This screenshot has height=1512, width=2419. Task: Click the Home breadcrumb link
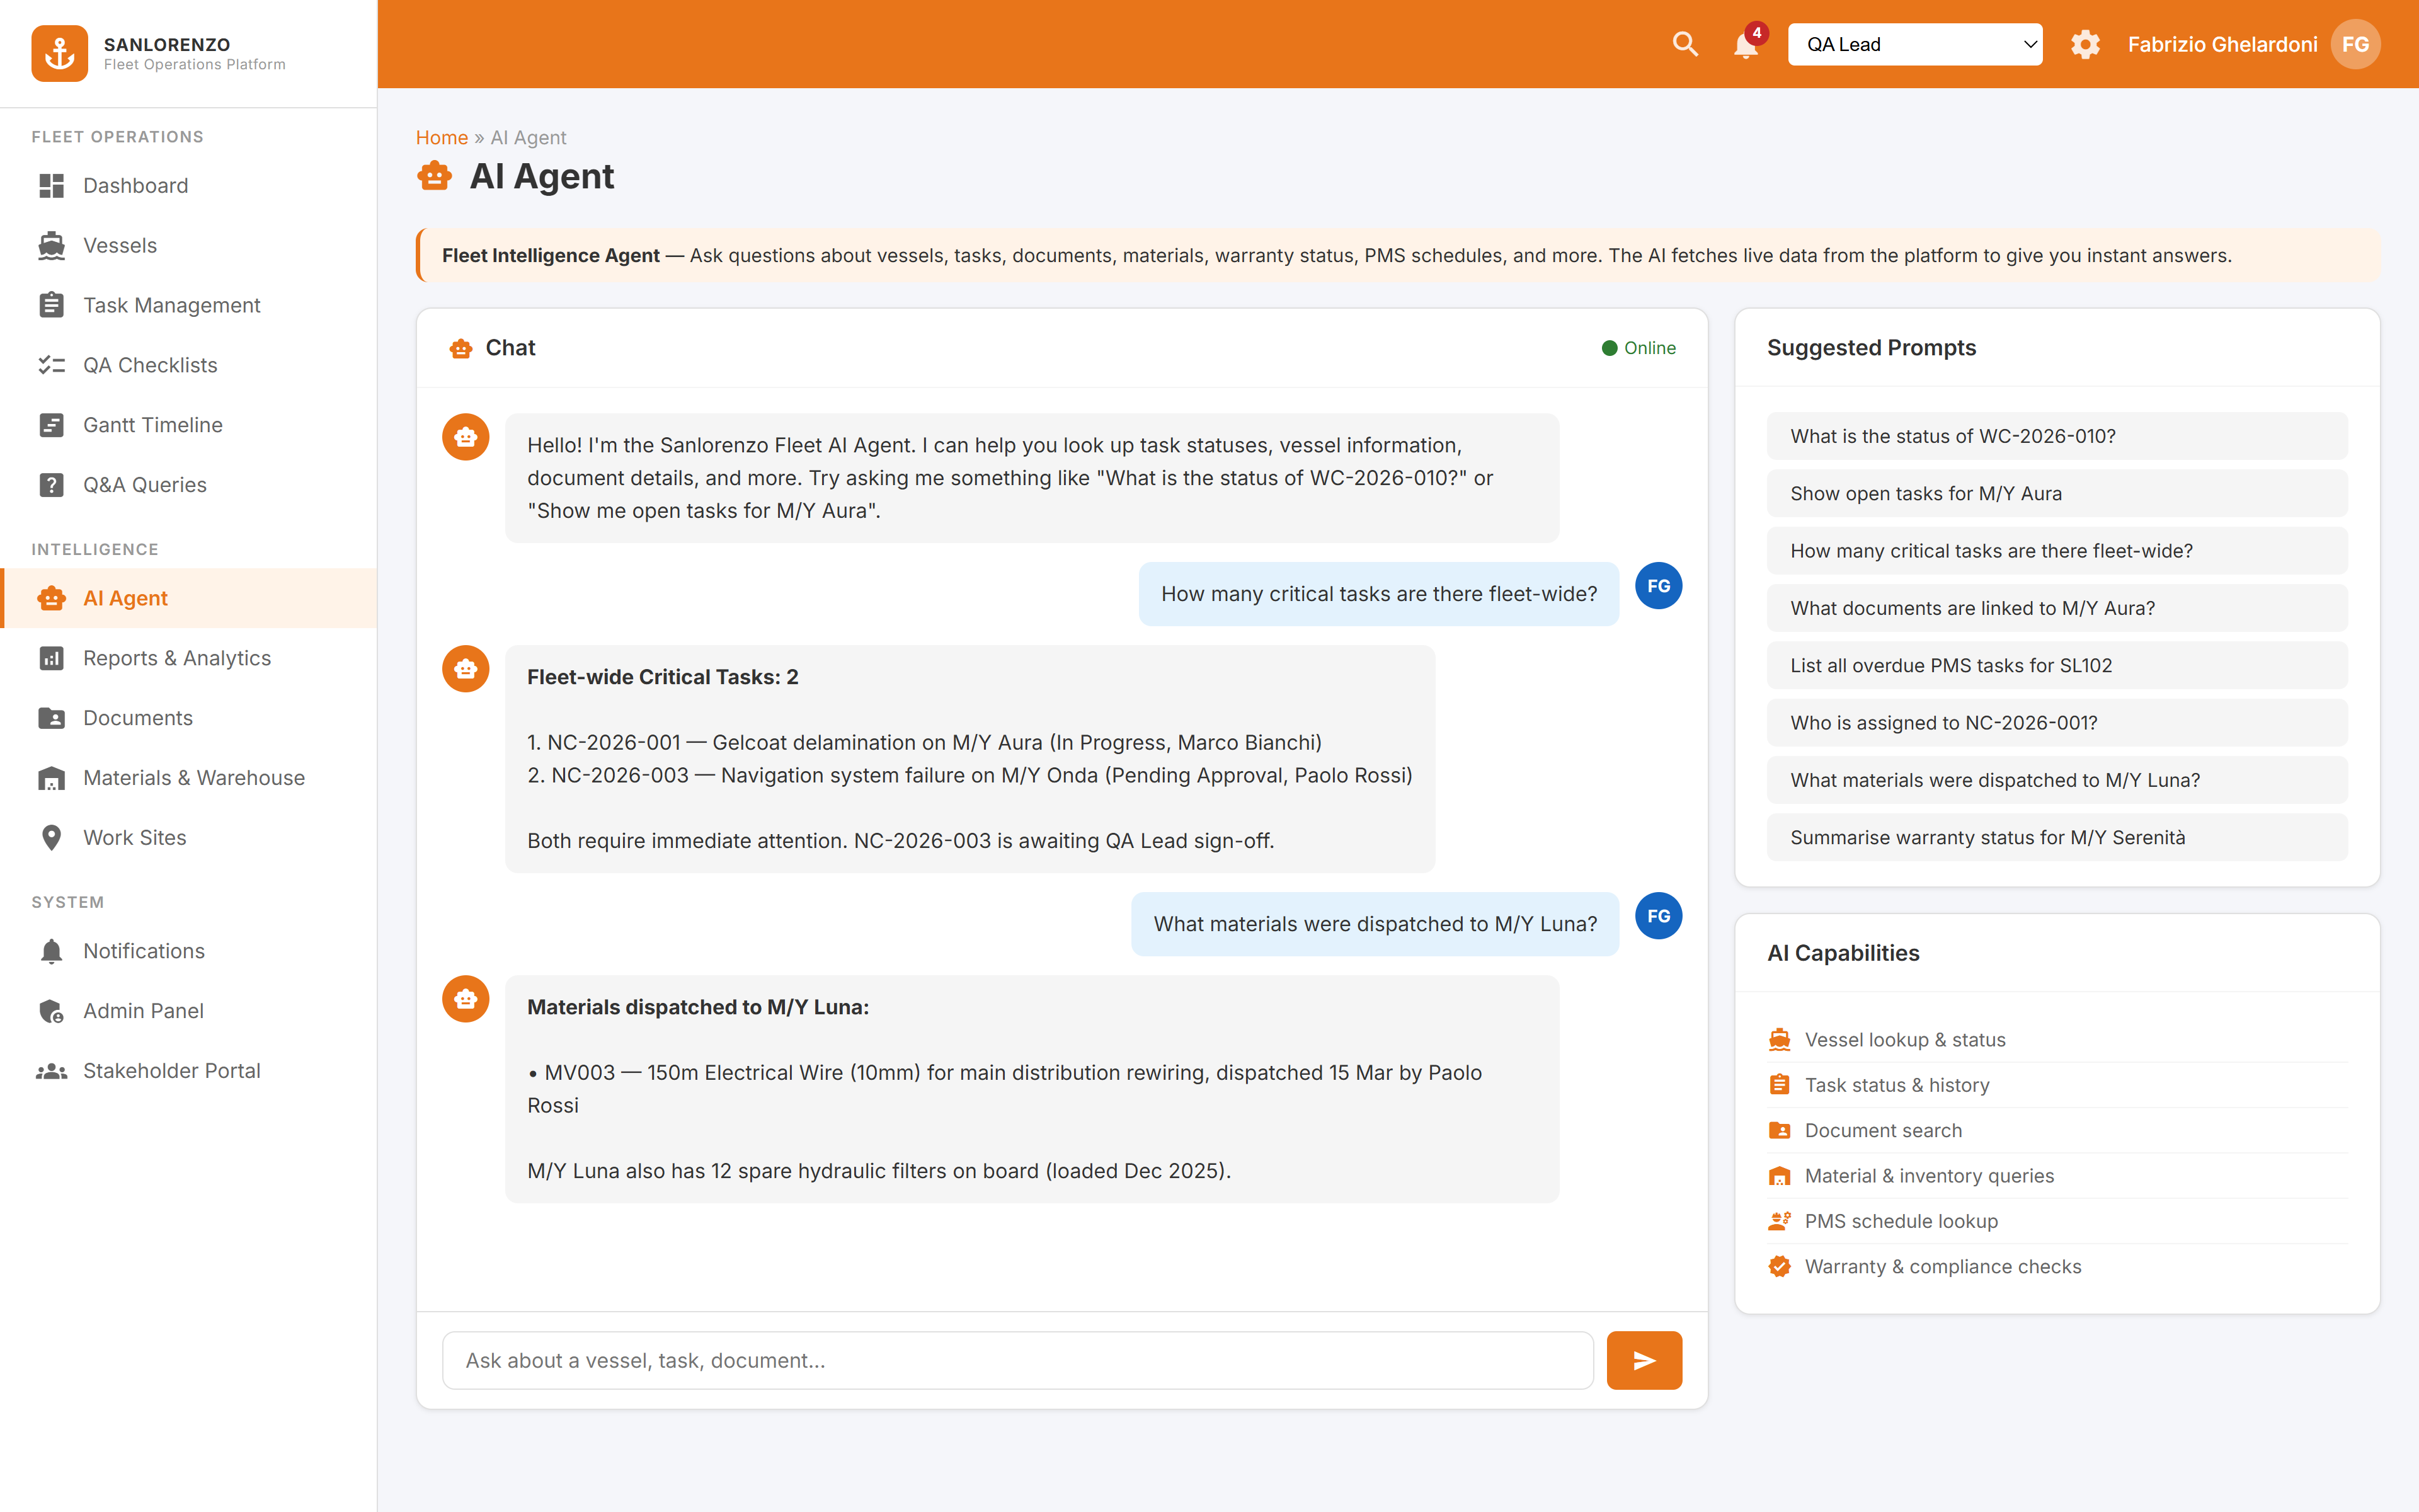pyautogui.click(x=441, y=137)
